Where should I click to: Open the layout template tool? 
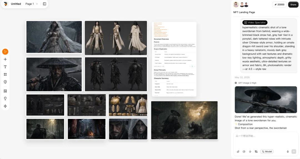pyautogui.click(x=5, y=91)
